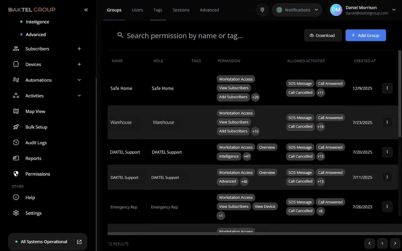Screen dimensions: 402x251
Task: Click the Activities sidebar icon
Action: (16, 96)
